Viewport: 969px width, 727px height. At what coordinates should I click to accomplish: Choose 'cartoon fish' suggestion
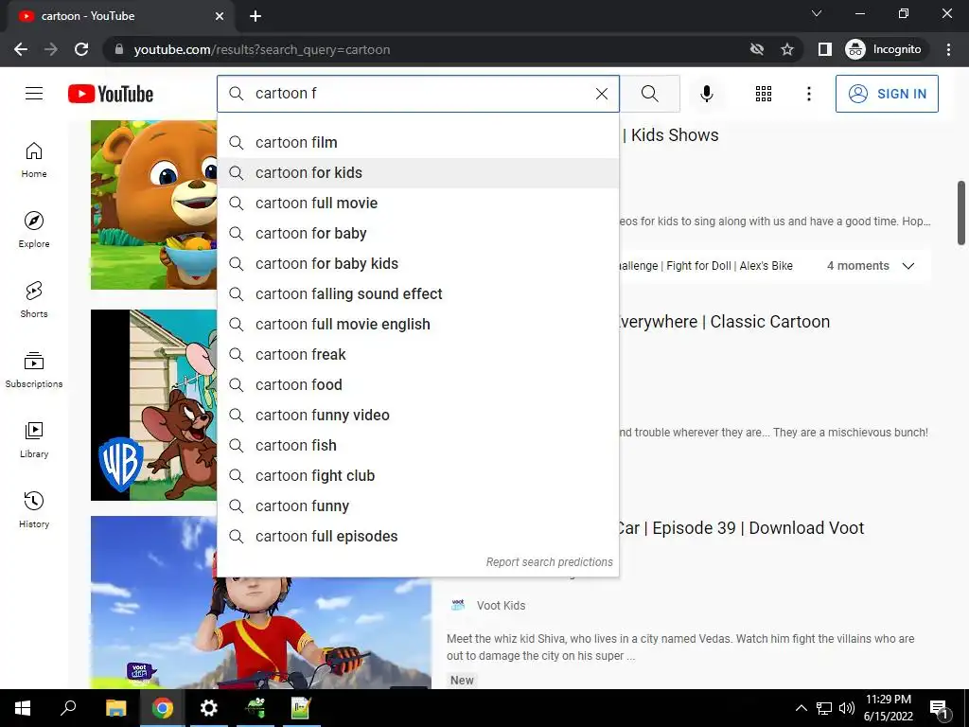pos(417,446)
